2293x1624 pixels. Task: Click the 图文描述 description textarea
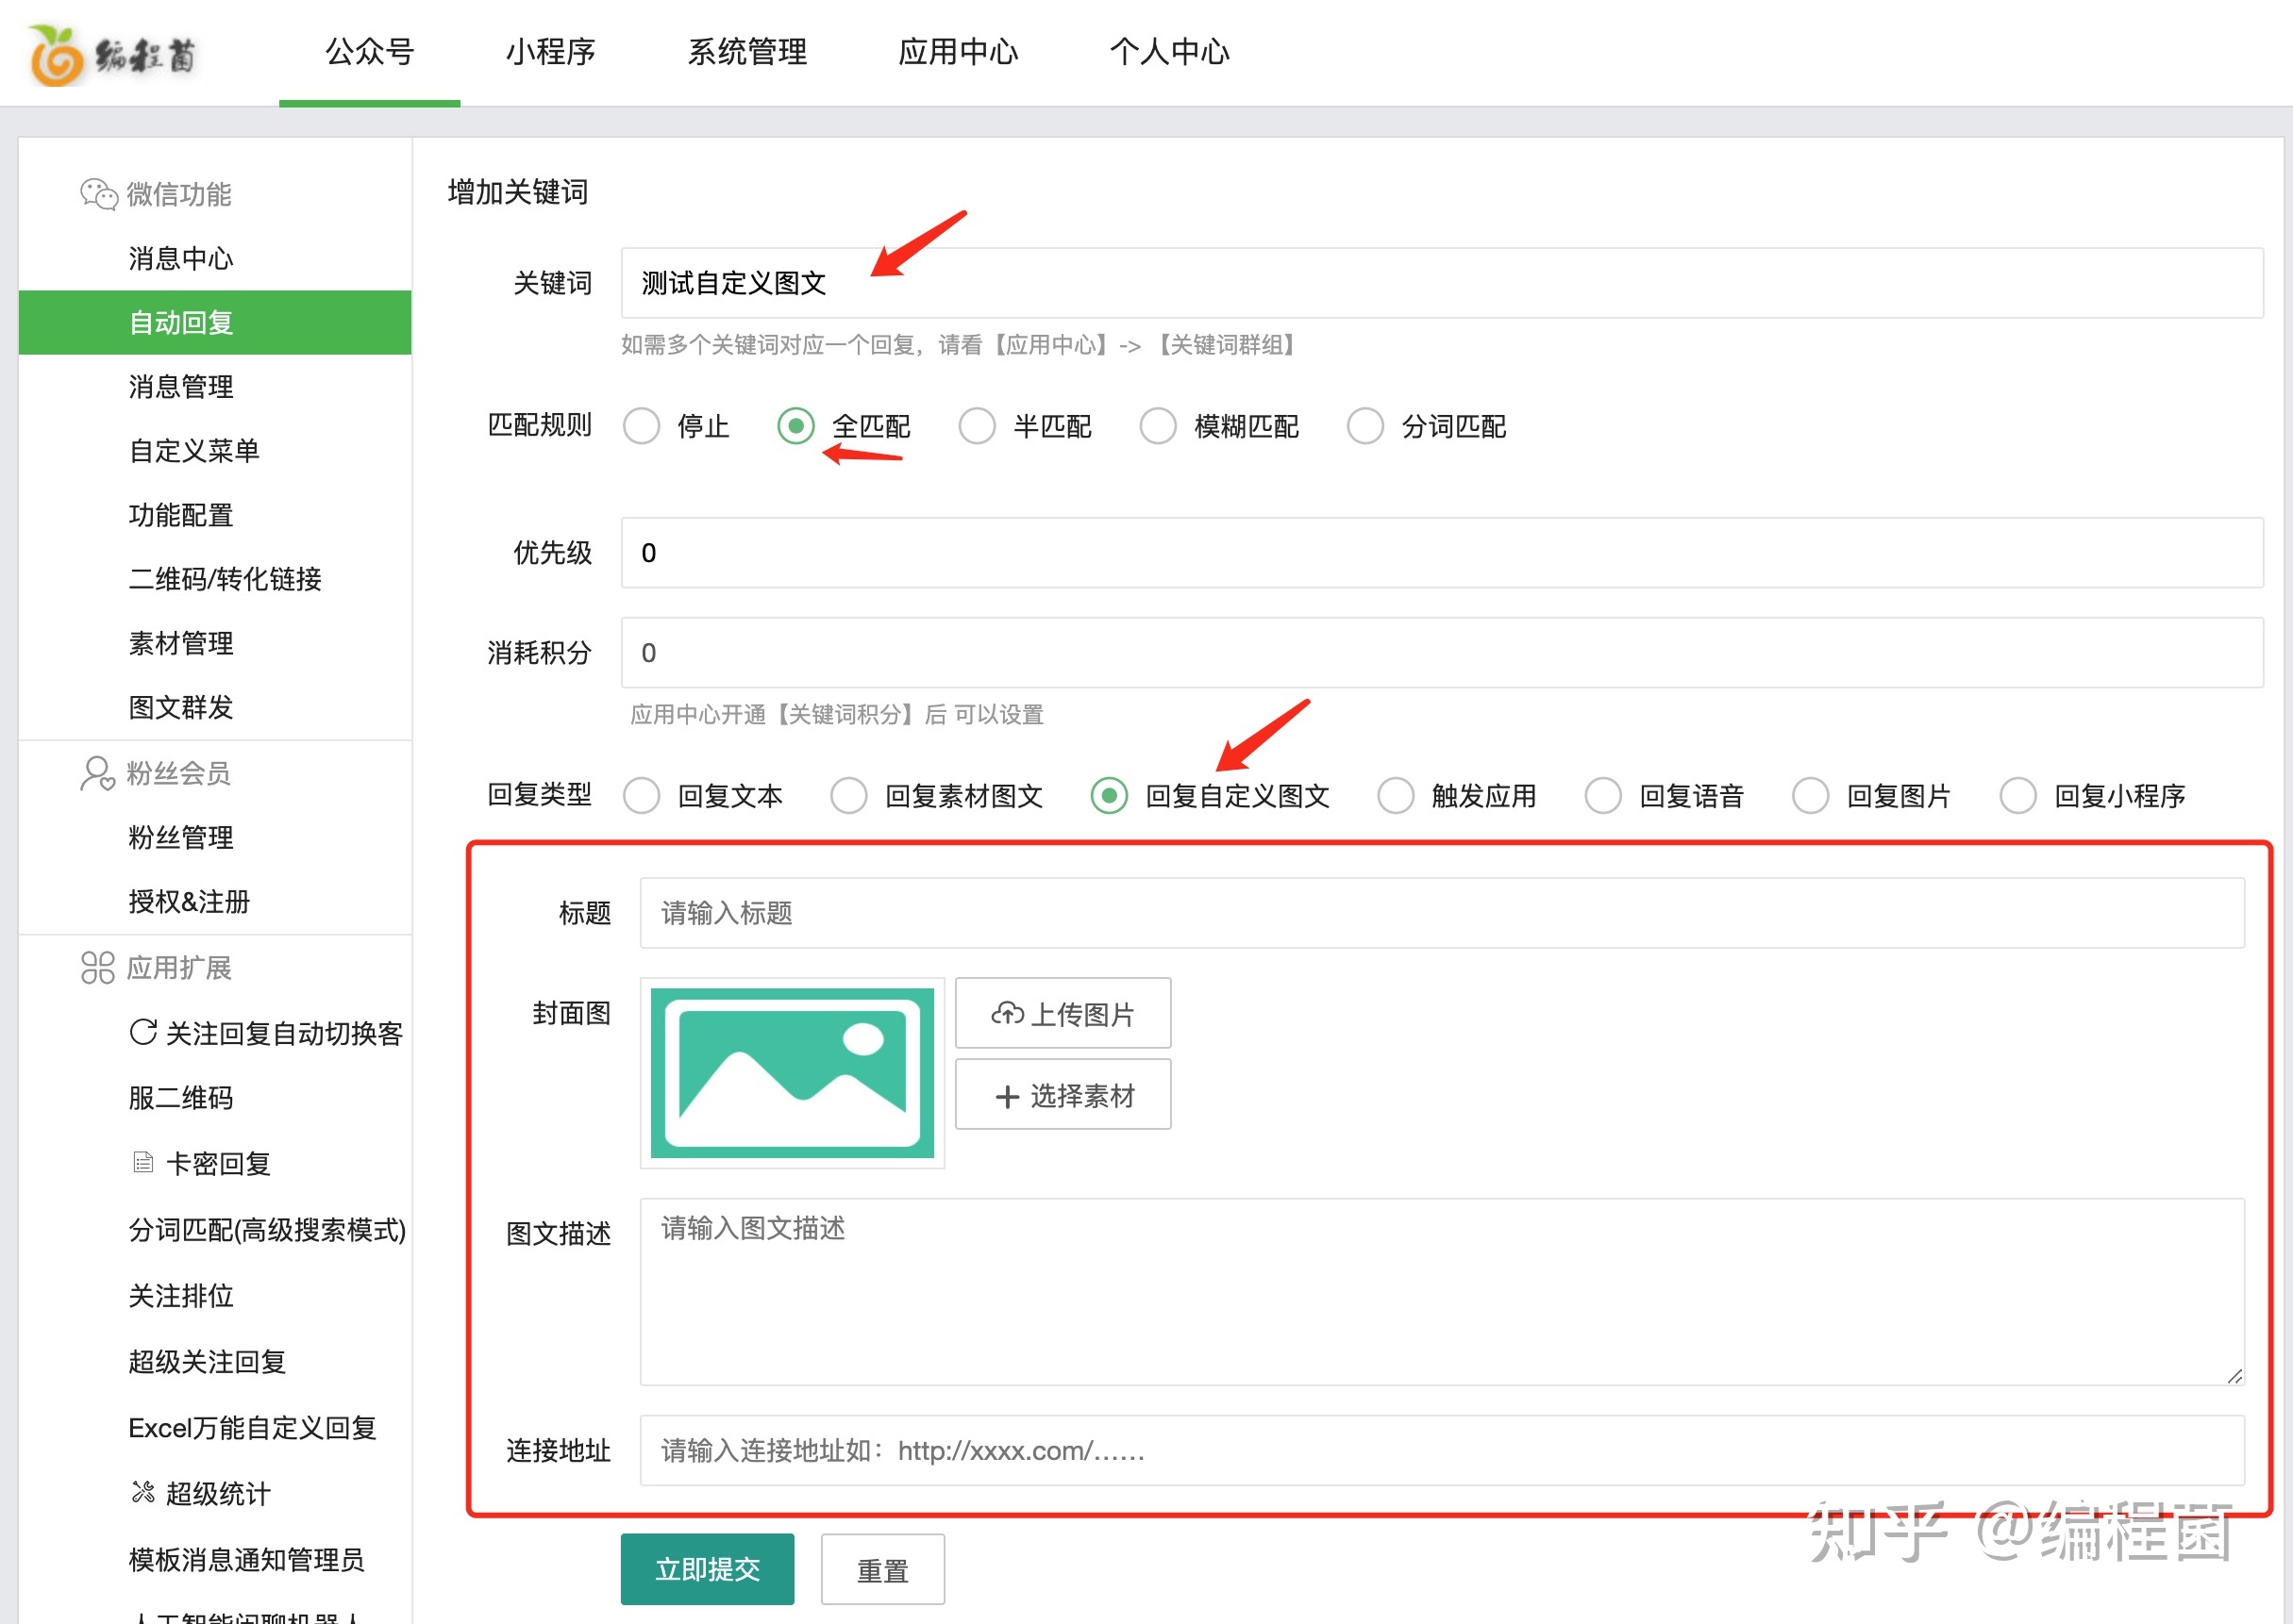(x=1442, y=1292)
